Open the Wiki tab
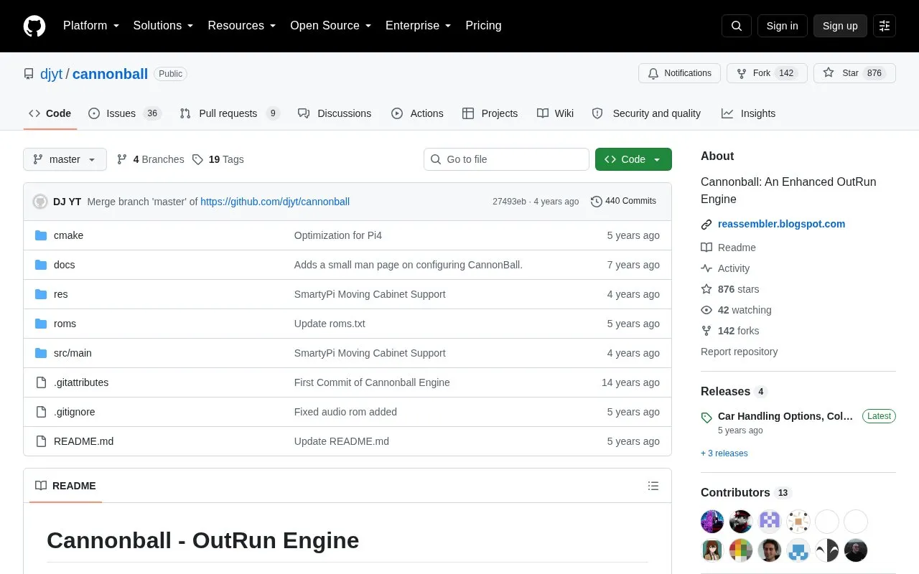Screen dimensions: 919x574 click(x=555, y=113)
